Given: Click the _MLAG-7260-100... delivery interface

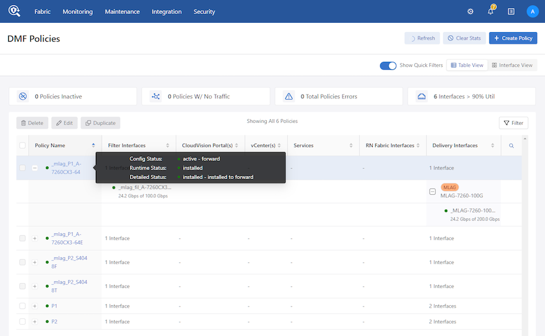Looking at the screenshot, I should coord(472,211).
